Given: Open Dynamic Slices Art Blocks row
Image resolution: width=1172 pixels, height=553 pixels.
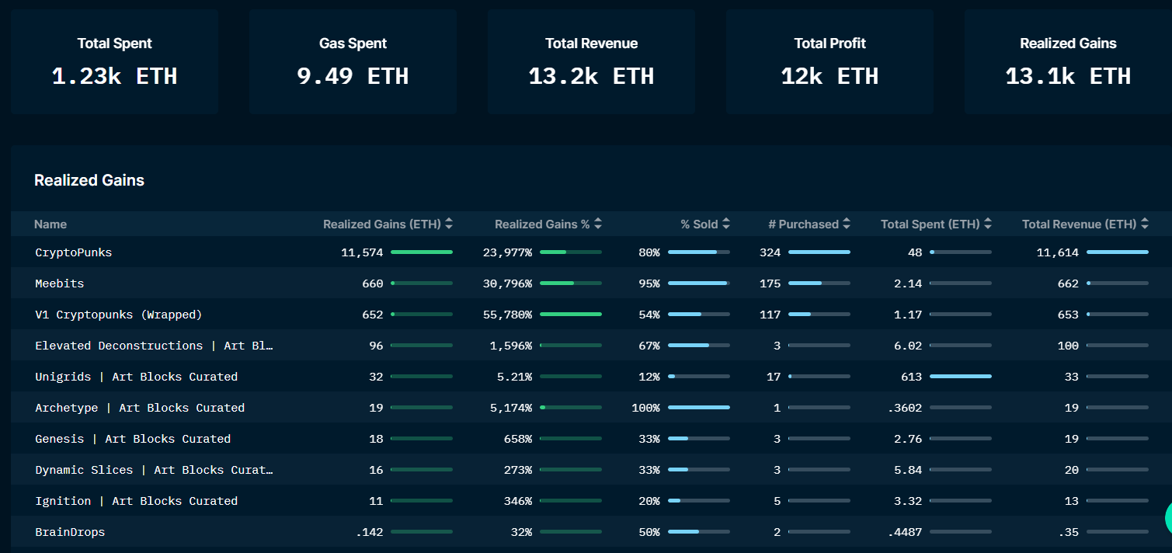Looking at the screenshot, I should [591, 470].
